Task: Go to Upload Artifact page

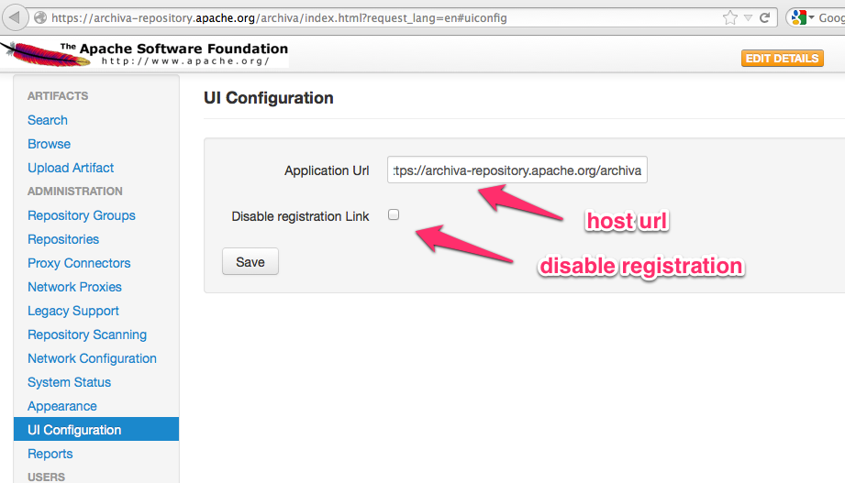Action: pyautogui.click(x=71, y=168)
